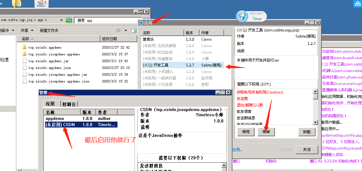362x171 pixels.
Task: Select the 爱音乐 row in 应用 list
Action: coord(183,39)
